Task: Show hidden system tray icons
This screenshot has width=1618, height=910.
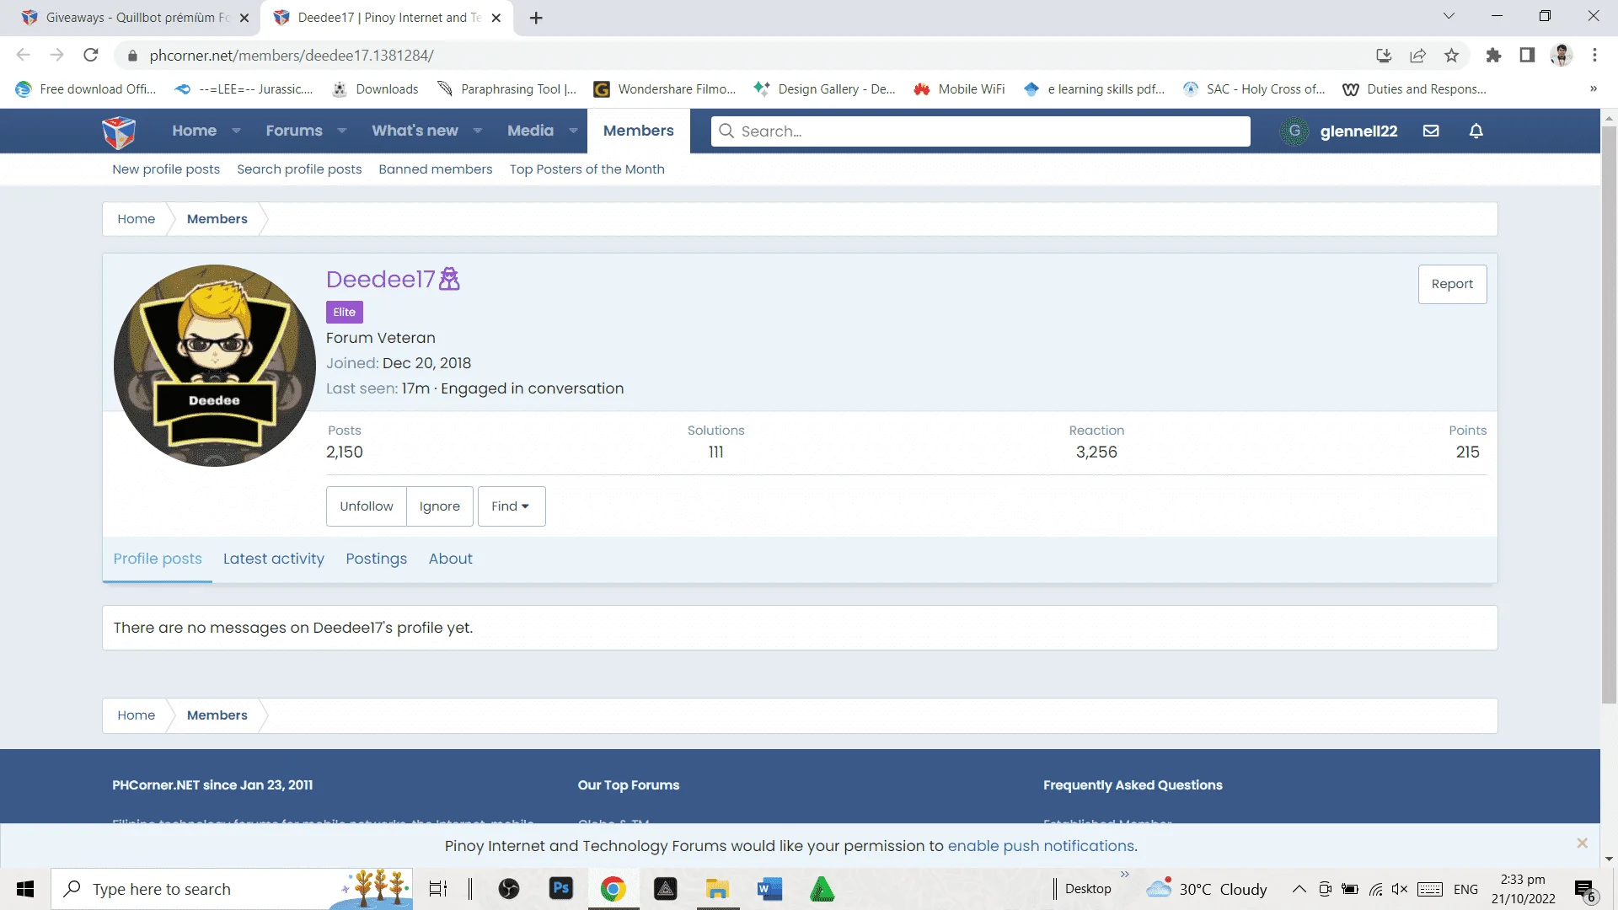Action: pos(1299,890)
